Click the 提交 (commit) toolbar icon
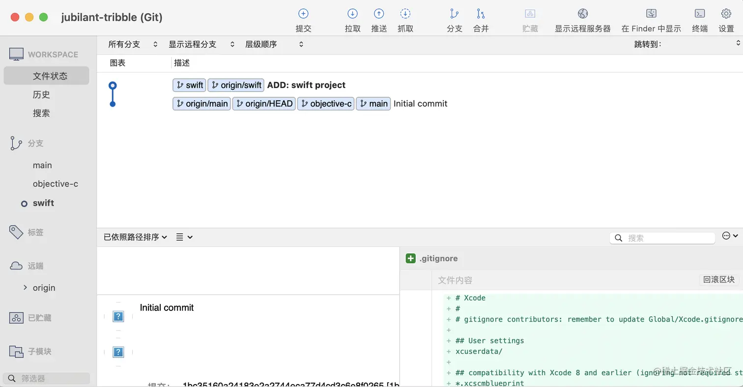743x387 pixels. tap(303, 14)
